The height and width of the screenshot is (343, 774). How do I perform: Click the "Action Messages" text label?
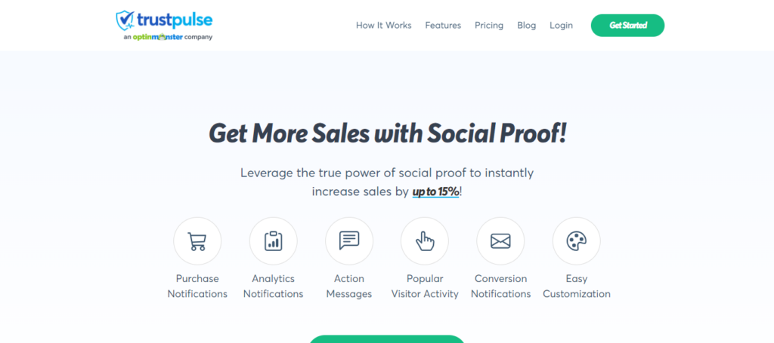click(x=348, y=286)
